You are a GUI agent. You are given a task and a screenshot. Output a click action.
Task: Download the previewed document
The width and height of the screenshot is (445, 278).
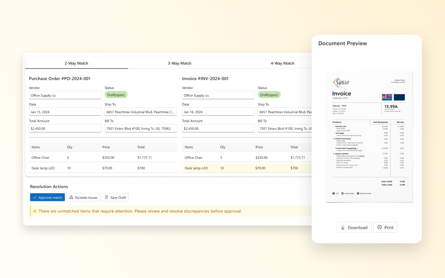(x=354, y=227)
